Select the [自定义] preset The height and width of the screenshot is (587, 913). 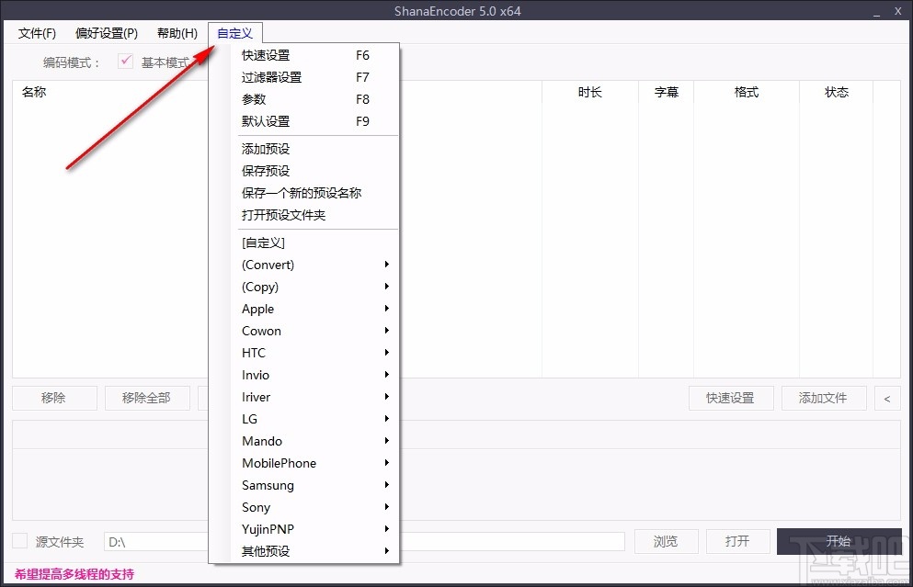(x=263, y=242)
